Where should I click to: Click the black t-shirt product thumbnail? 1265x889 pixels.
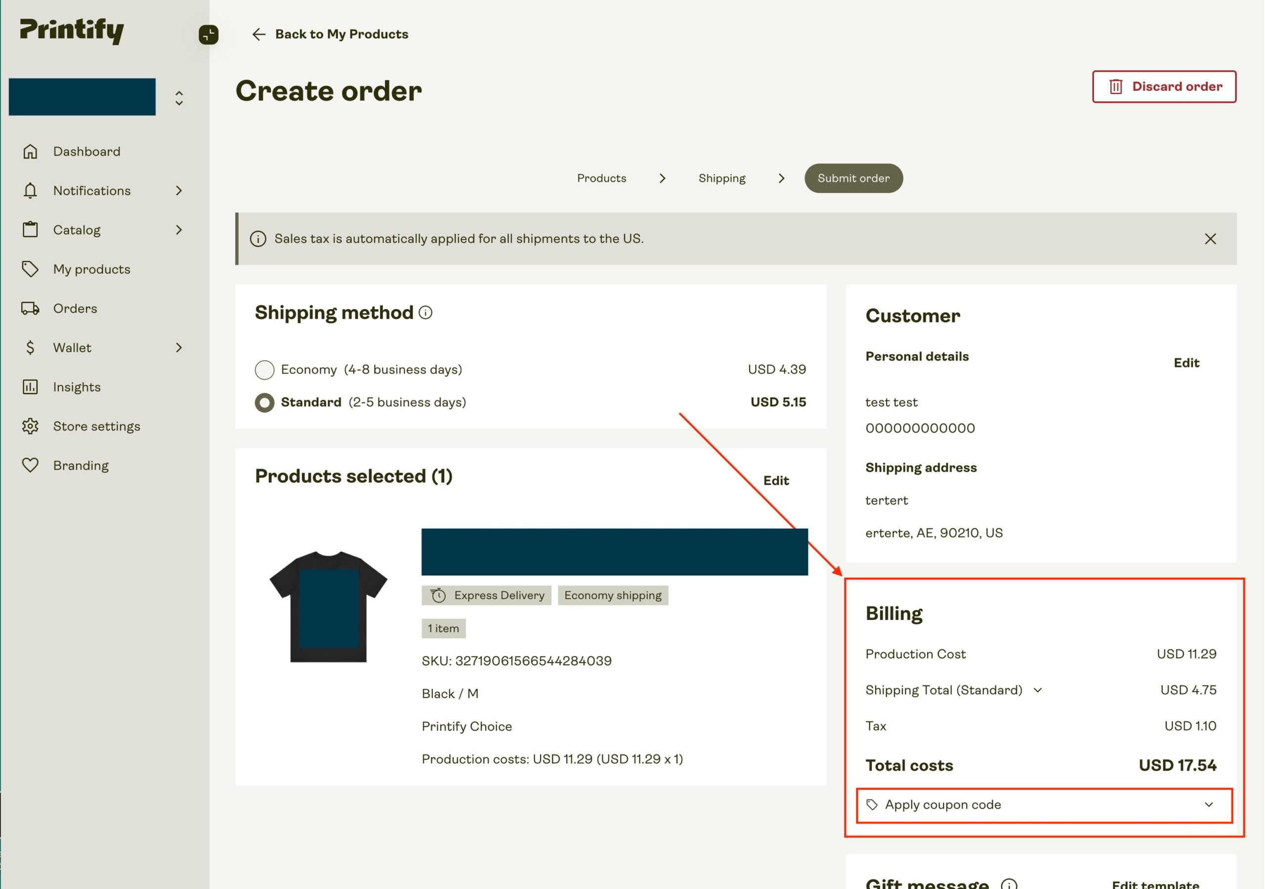[x=329, y=606]
